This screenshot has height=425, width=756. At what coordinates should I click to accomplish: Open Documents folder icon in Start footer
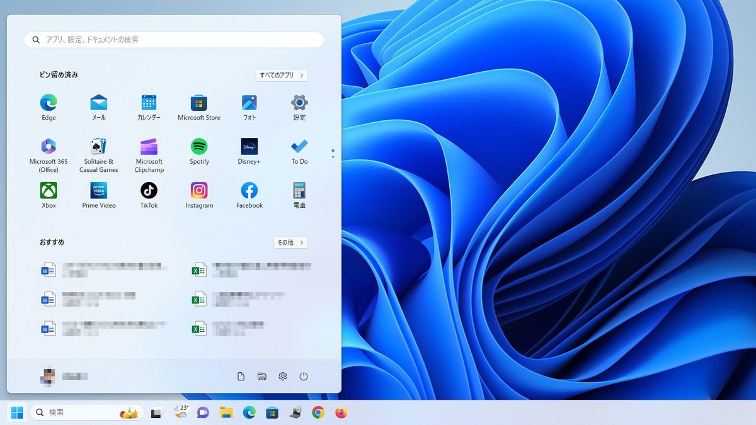point(241,377)
